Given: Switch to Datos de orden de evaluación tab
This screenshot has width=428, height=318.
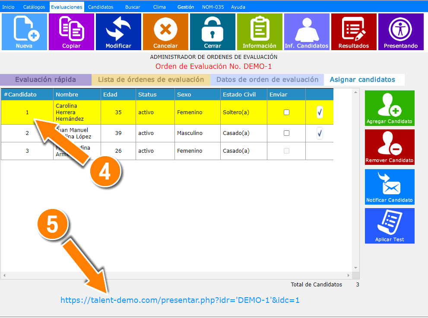Looking at the screenshot, I should coord(267,80).
